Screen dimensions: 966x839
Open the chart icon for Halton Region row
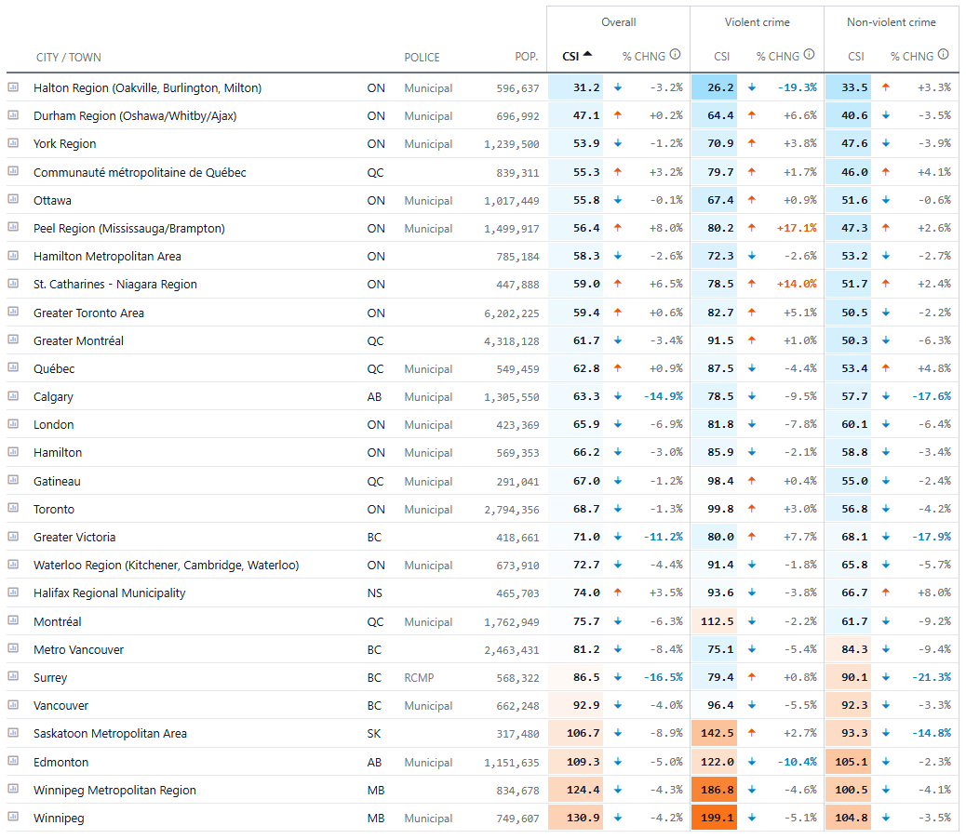coord(13,87)
